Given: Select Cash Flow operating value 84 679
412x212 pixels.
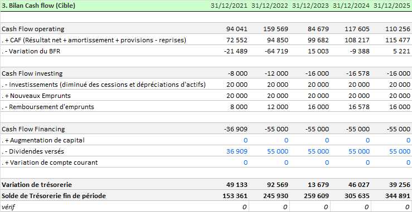Looking at the screenshot, I should point(318,29).
